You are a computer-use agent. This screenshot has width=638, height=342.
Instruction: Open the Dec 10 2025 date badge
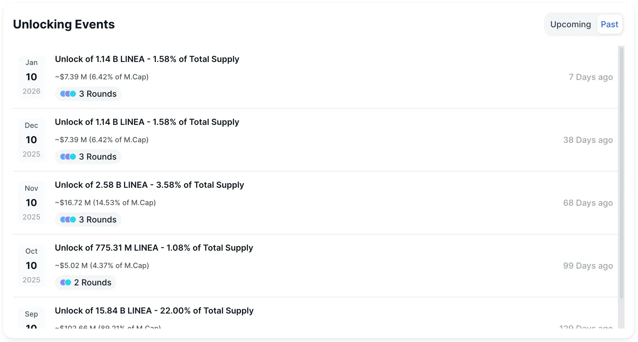pos(31,140)
